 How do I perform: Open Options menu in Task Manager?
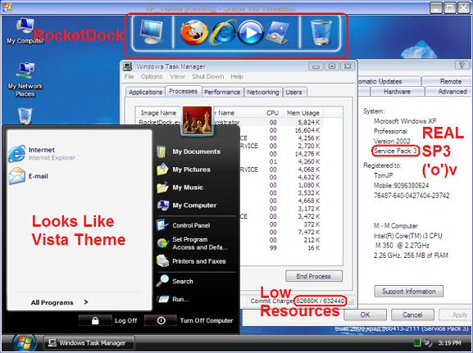152,76
